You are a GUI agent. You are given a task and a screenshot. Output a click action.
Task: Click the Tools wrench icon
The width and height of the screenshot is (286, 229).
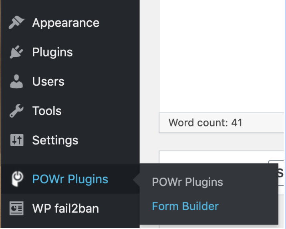(x=16, y=110)
